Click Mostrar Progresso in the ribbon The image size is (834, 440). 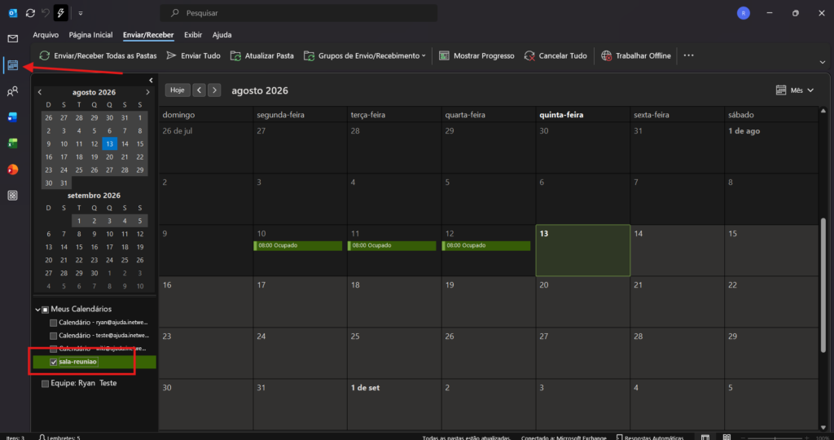point(476,55)
